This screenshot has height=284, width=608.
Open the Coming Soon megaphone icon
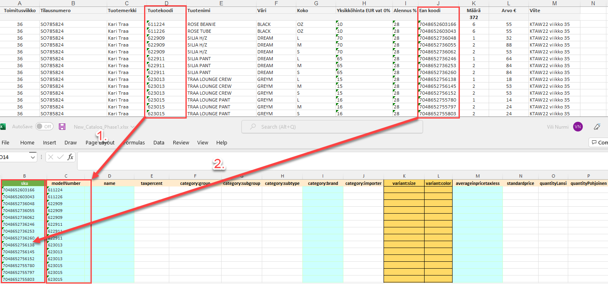pos(597,126)
